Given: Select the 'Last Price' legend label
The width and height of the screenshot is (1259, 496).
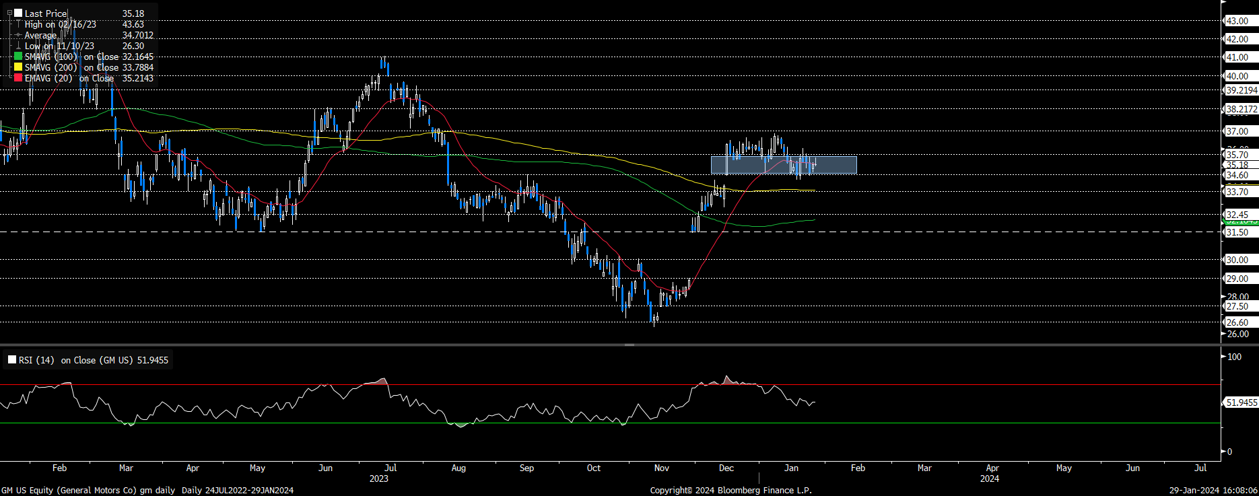Looking at the screenshot, I should point(46,13).
